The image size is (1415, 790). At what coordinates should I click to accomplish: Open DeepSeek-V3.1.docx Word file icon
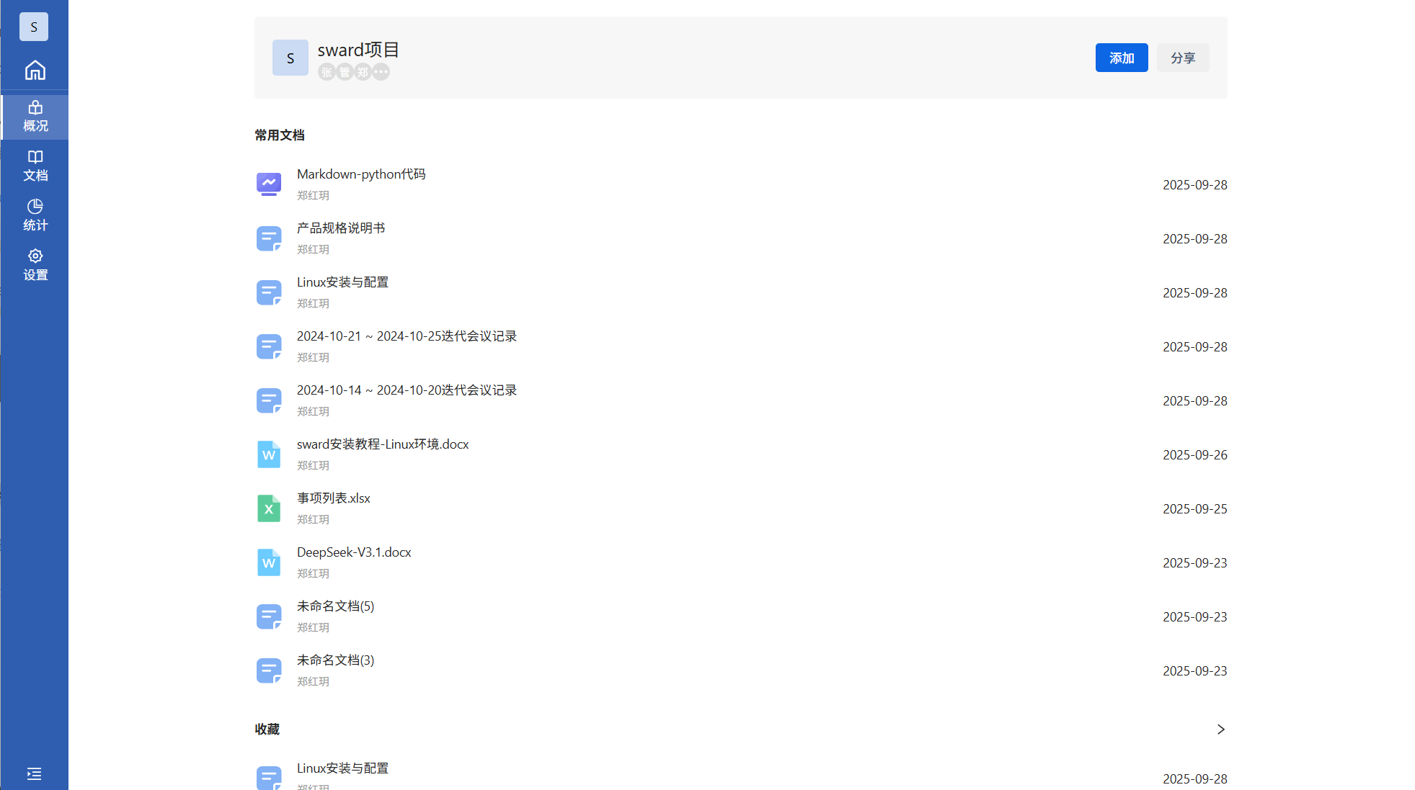coord(269,562)
